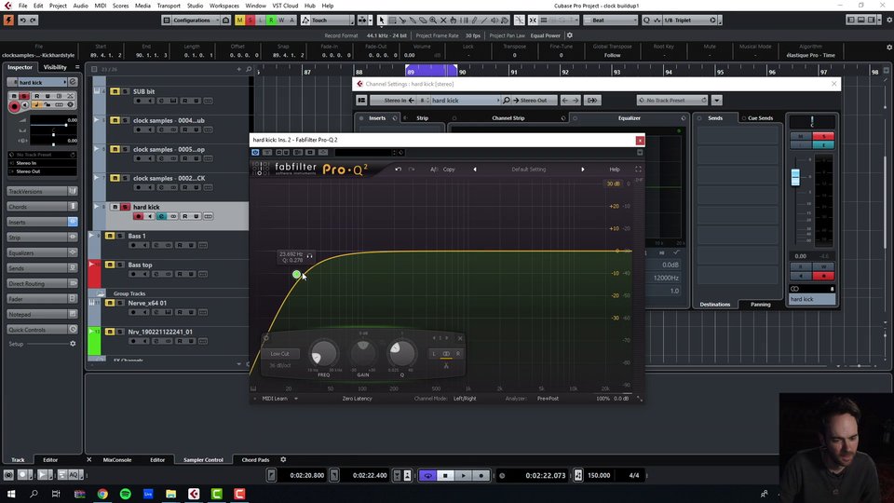
Task: Click transport Record button
Action: pos(481,475)
